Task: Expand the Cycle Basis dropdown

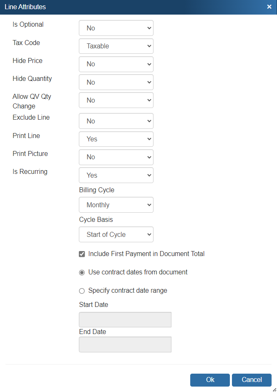Action: pos(116,234)
